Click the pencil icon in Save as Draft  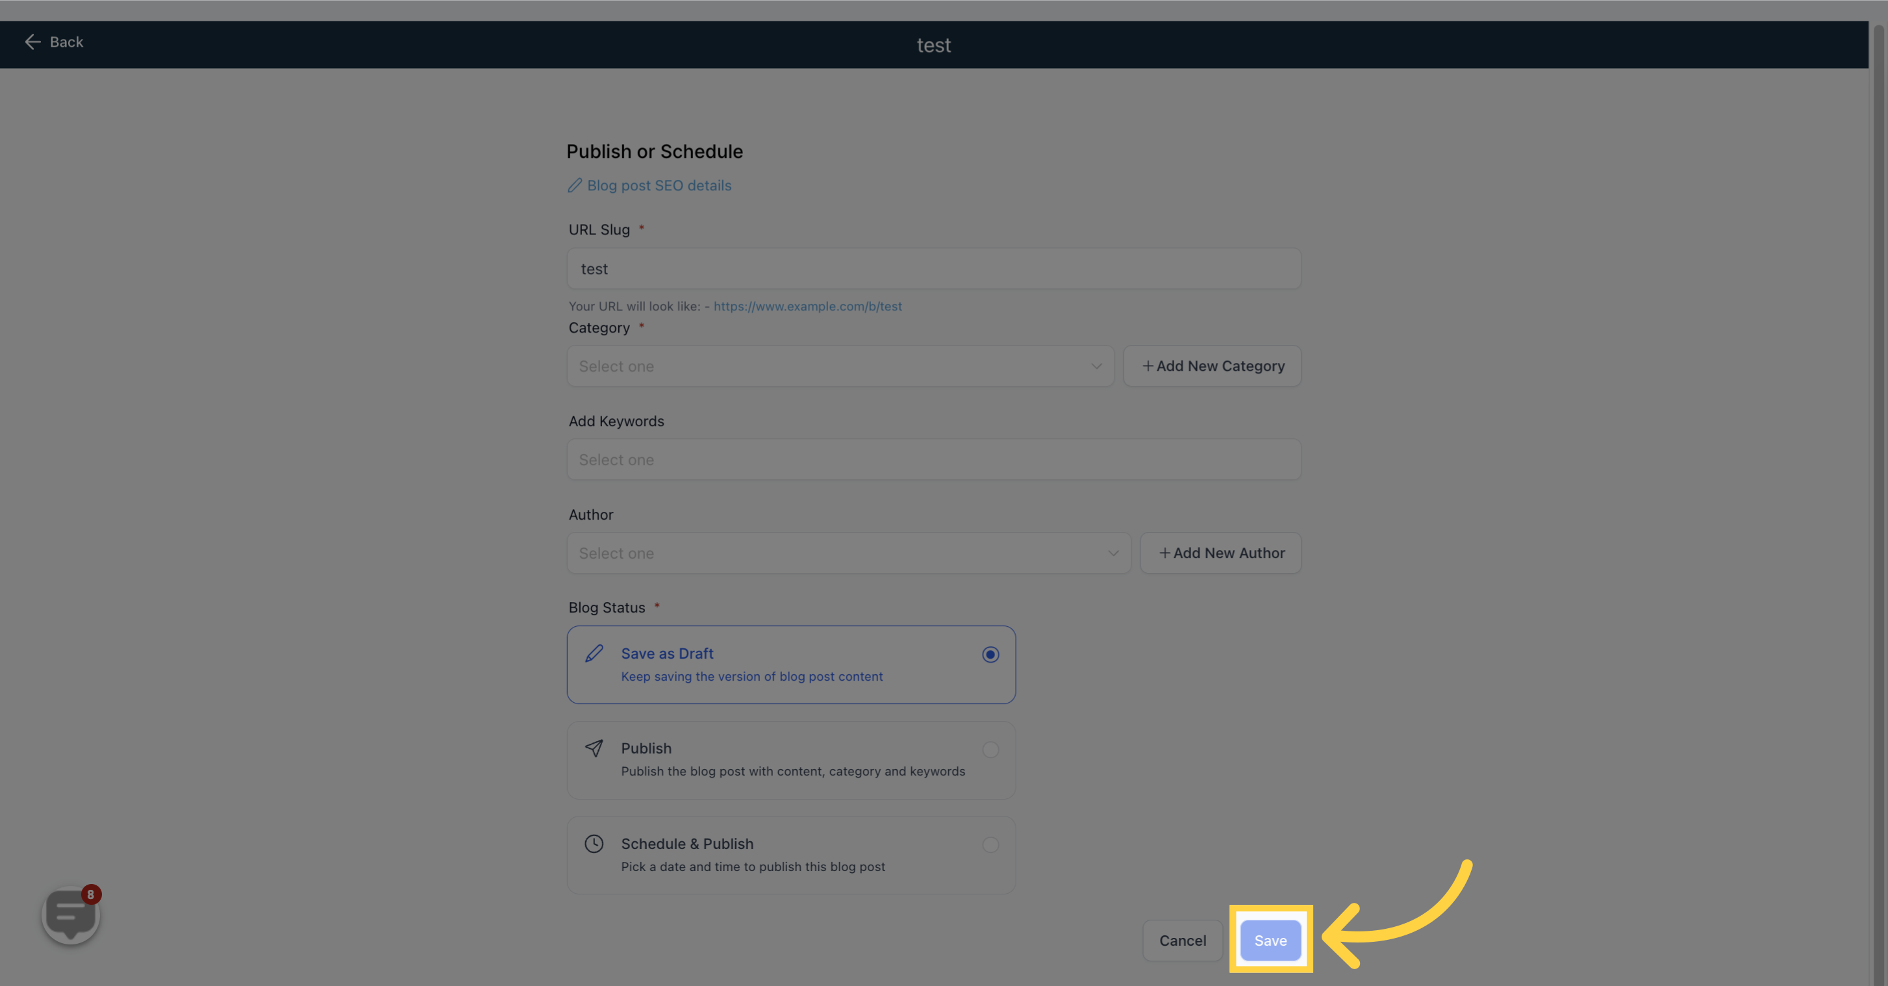[594, 653]
